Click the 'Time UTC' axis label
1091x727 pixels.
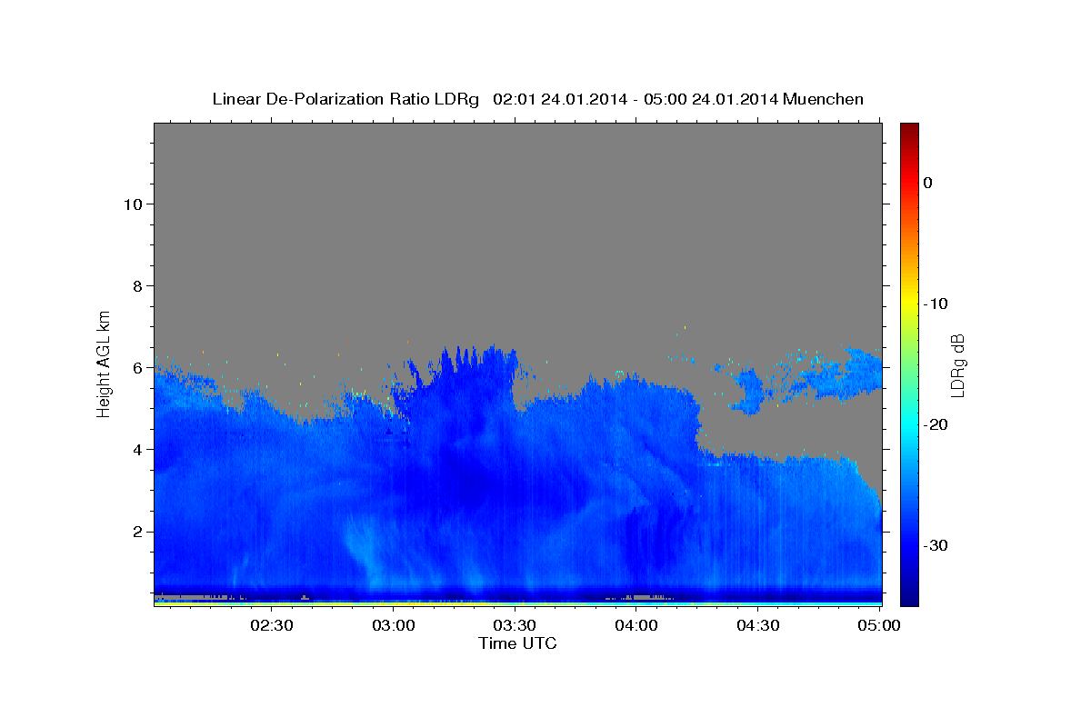click(517, 643)
